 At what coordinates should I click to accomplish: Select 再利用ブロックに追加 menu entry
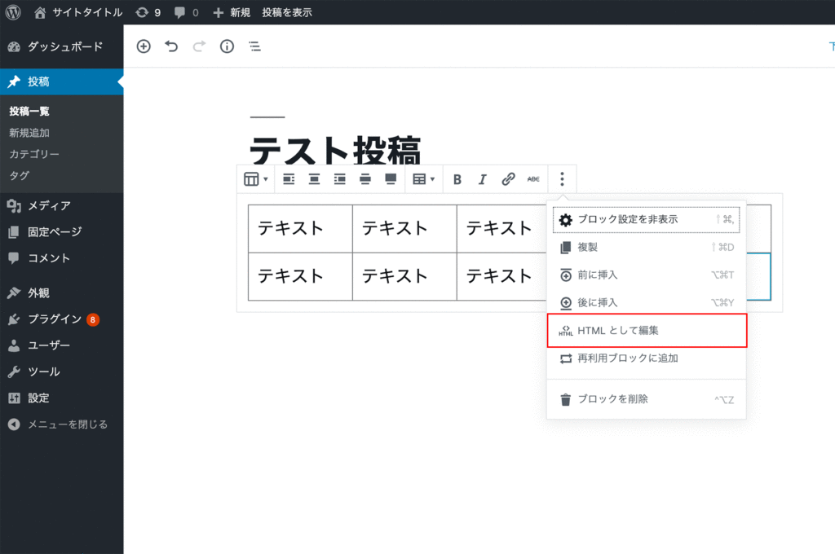(647, 358)
